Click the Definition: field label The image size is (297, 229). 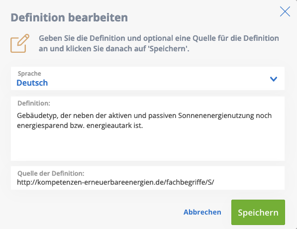pos(34,103)
